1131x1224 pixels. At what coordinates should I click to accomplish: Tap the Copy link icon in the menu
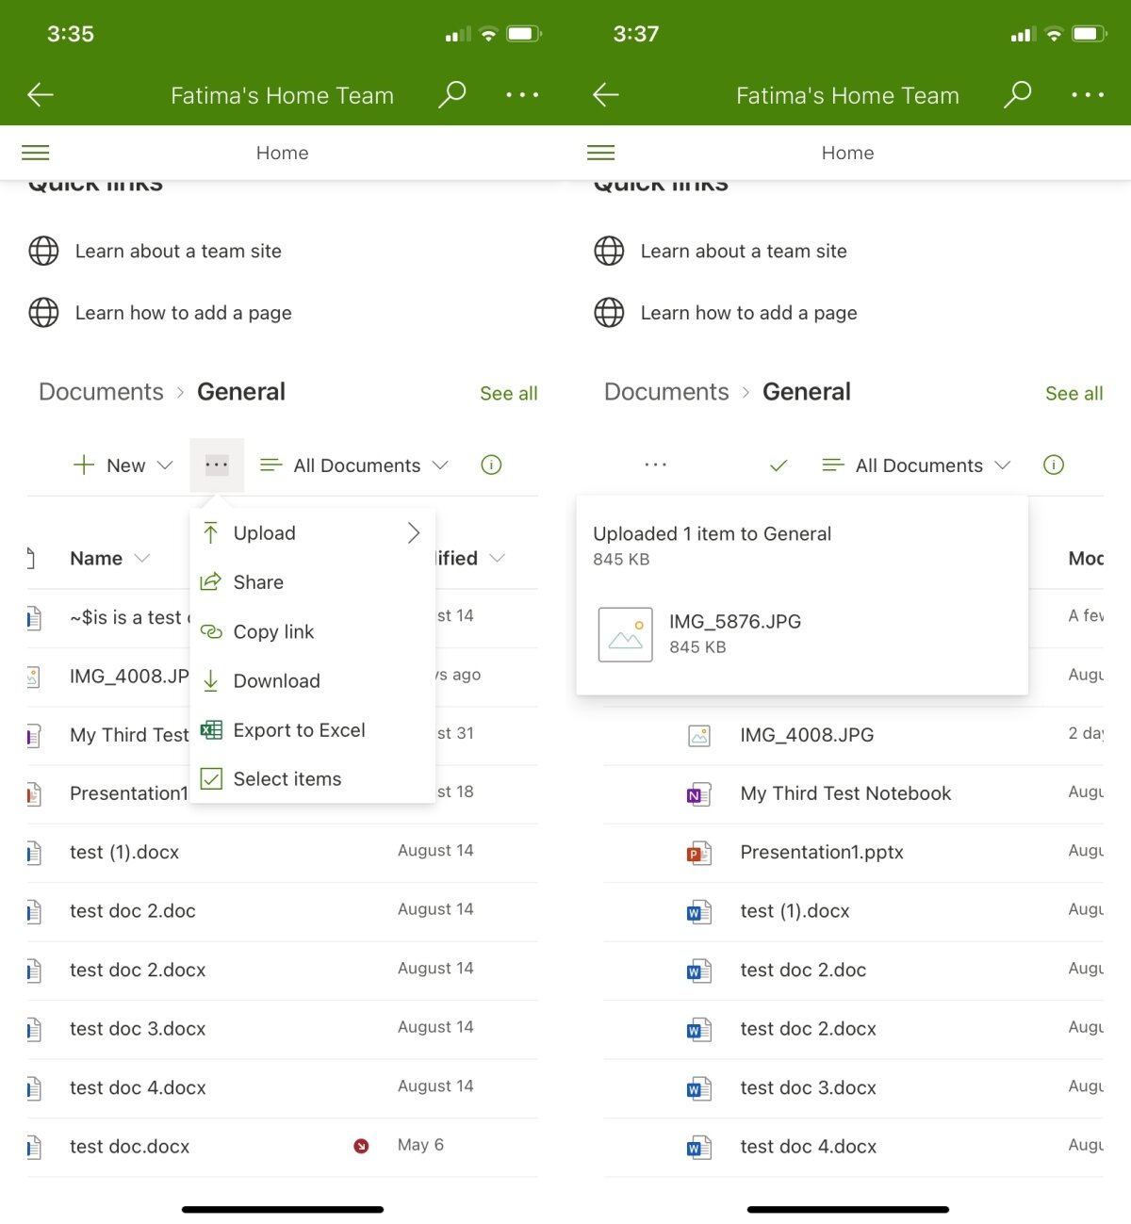click(x=211, y=631)
